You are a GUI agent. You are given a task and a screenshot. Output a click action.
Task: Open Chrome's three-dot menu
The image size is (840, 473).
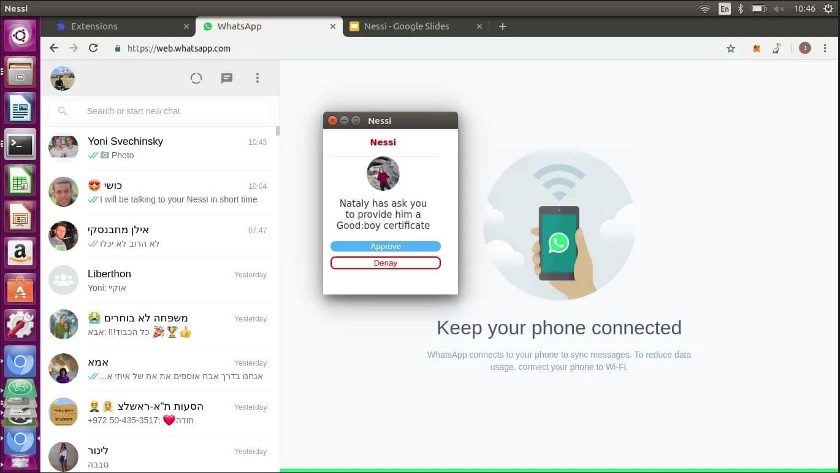point(825,48)
